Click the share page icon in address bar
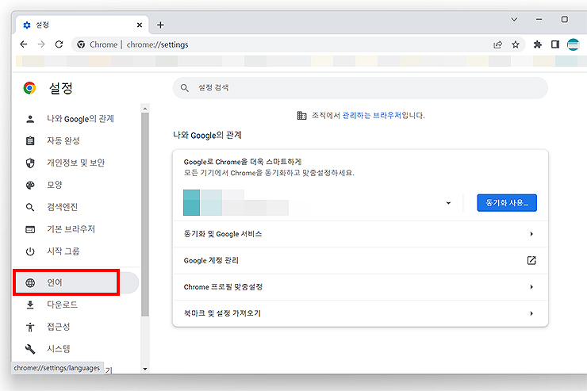Viewport: 587px width, 391px height. pyautogui.click(x=497, y=44)
